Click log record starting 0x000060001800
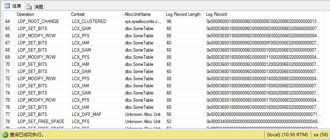Image resolution: width=330 pixels, height=140 pixels. click(x=263, y=21)
